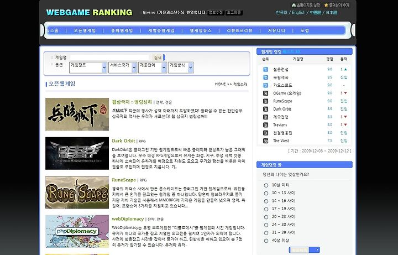Click the rank 9 badge in ranking list

point(265,133)
